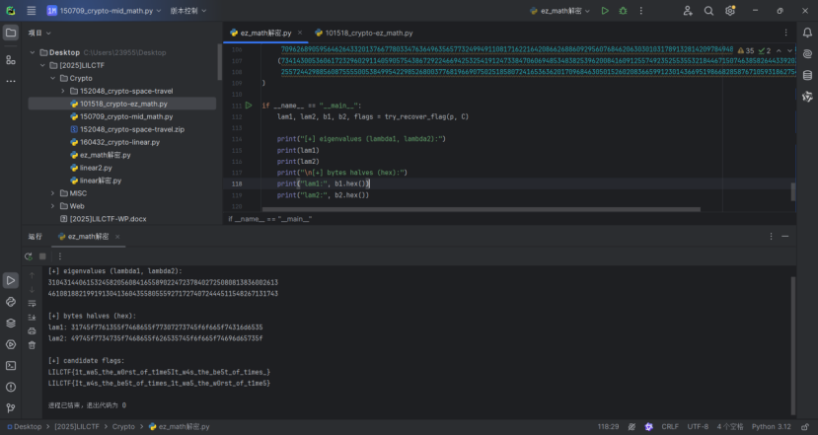This screenshot has height=435, width=818.
Task: Toggle the Run tool window
Action: pyautogui.click(x=11, y=280)
